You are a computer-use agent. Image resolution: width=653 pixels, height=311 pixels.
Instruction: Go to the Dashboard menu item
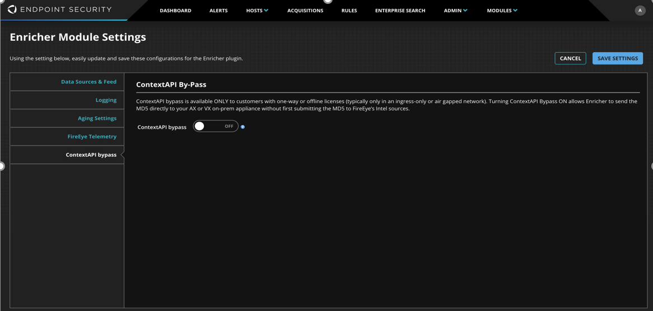(175, 11)
